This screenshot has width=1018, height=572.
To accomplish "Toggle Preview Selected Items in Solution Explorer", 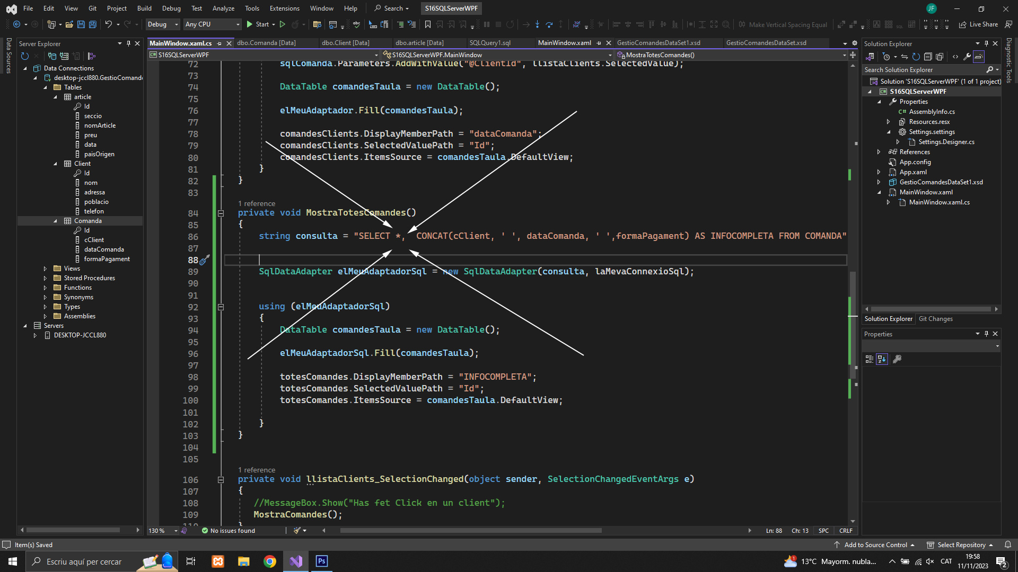I will pyautogui.click(x=979, y=57).
